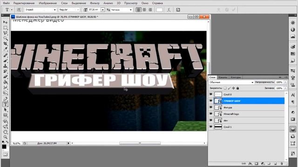Select the Clone Stamp tool
This screenshot has width=298, height=167.
[5, 66]
